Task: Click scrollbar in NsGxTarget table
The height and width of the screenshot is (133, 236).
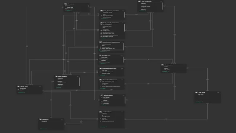Action: click(125, 100)
